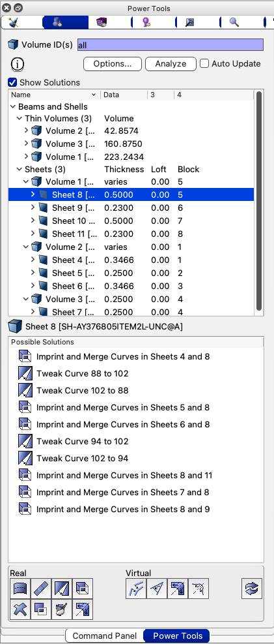Viewport: 274px width, 644px height.
Task: Select the Power Tools bottom tab
Action: [178, 636]
